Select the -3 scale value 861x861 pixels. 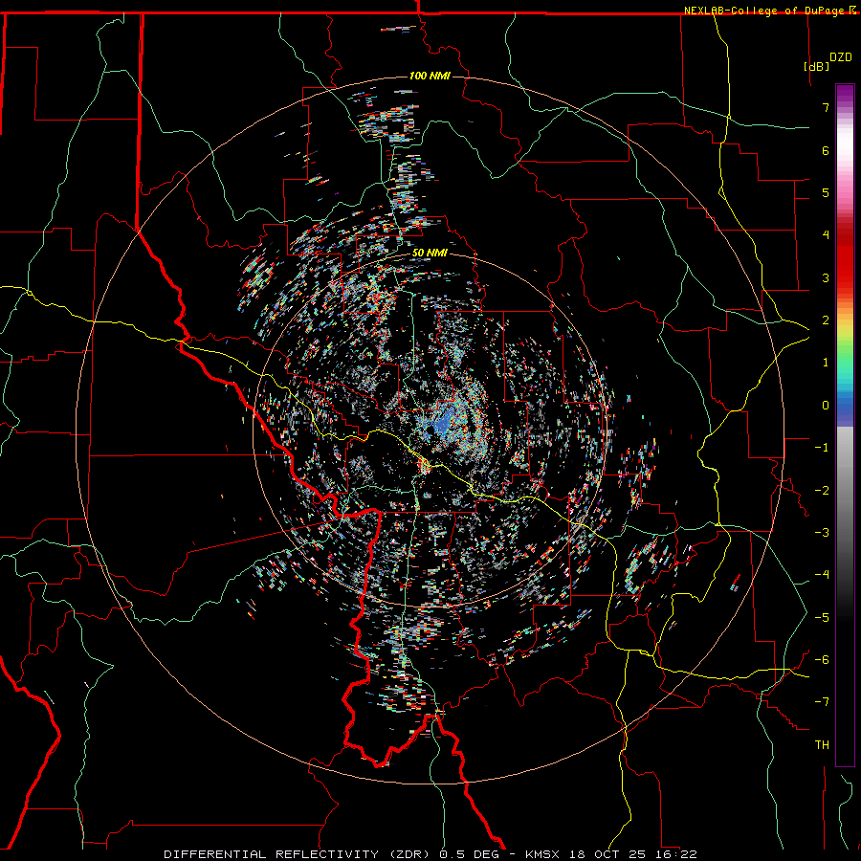click(822, 532)
